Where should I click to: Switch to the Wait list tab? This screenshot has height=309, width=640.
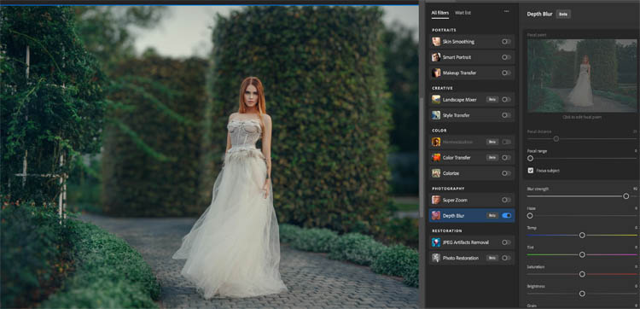(x=463, y=13)
